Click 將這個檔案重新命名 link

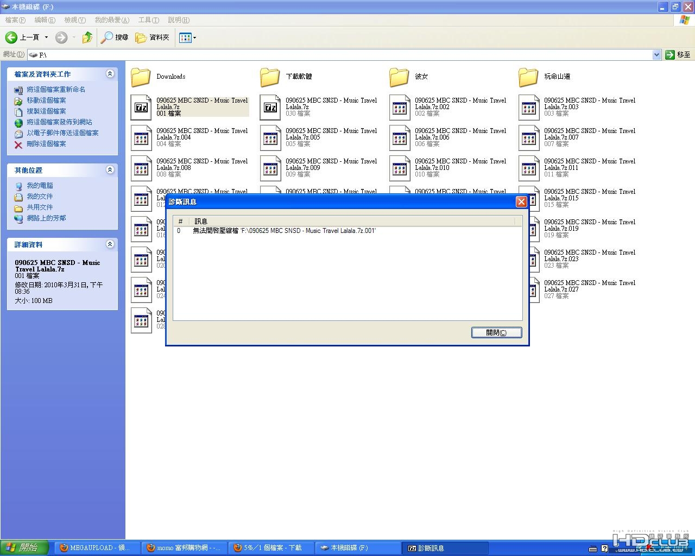pos(56,90)
